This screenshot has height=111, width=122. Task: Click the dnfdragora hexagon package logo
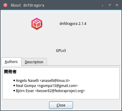coord(37,24)
